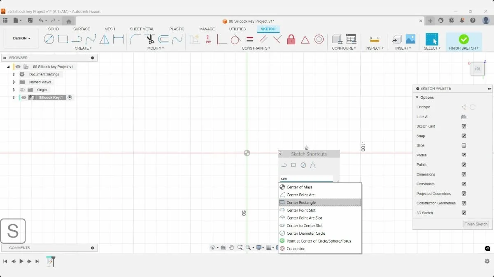
Task: Collapse the Options section in Sketch Palette
Action: coord(417,98)
